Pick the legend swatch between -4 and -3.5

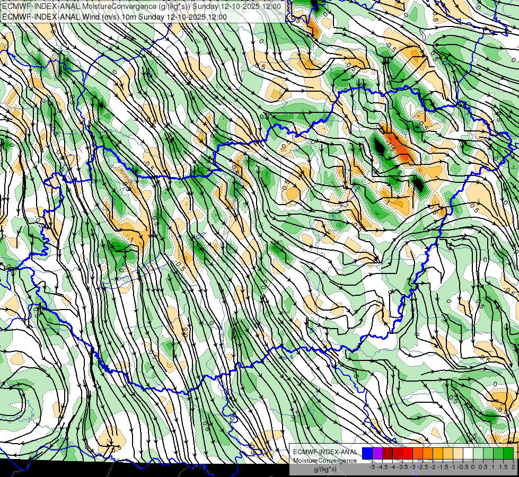point(398,453)
